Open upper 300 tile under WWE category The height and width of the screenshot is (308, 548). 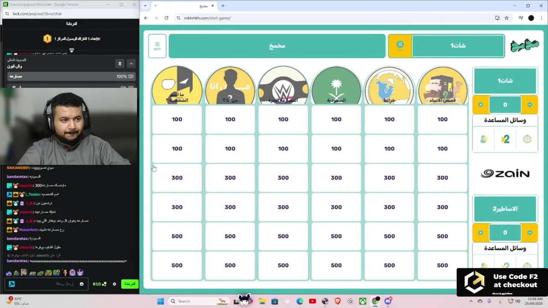point(283,178)
